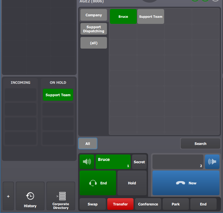Park the current call

click(176, 204)
